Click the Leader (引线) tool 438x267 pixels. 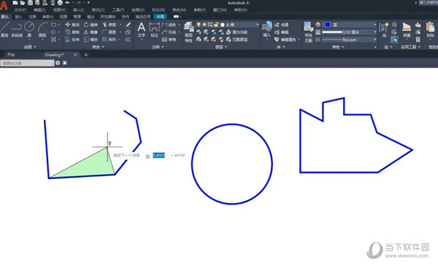point(169,32)
